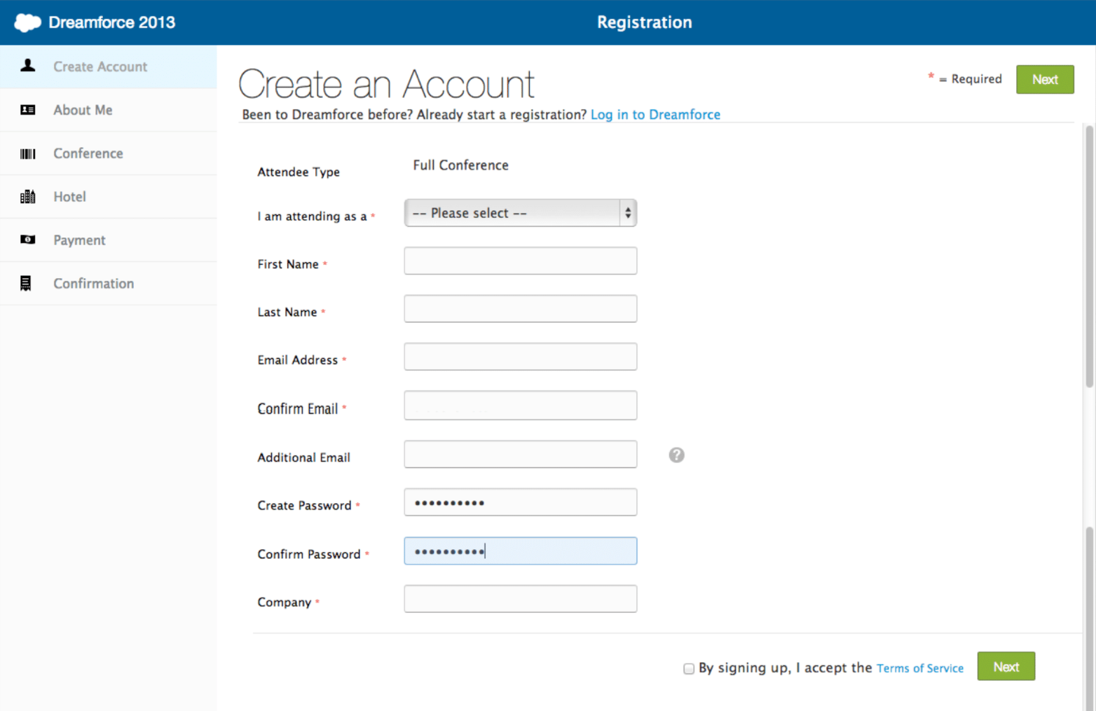Click the top green Next button

pyautogui.click(x=1045, y=79)
